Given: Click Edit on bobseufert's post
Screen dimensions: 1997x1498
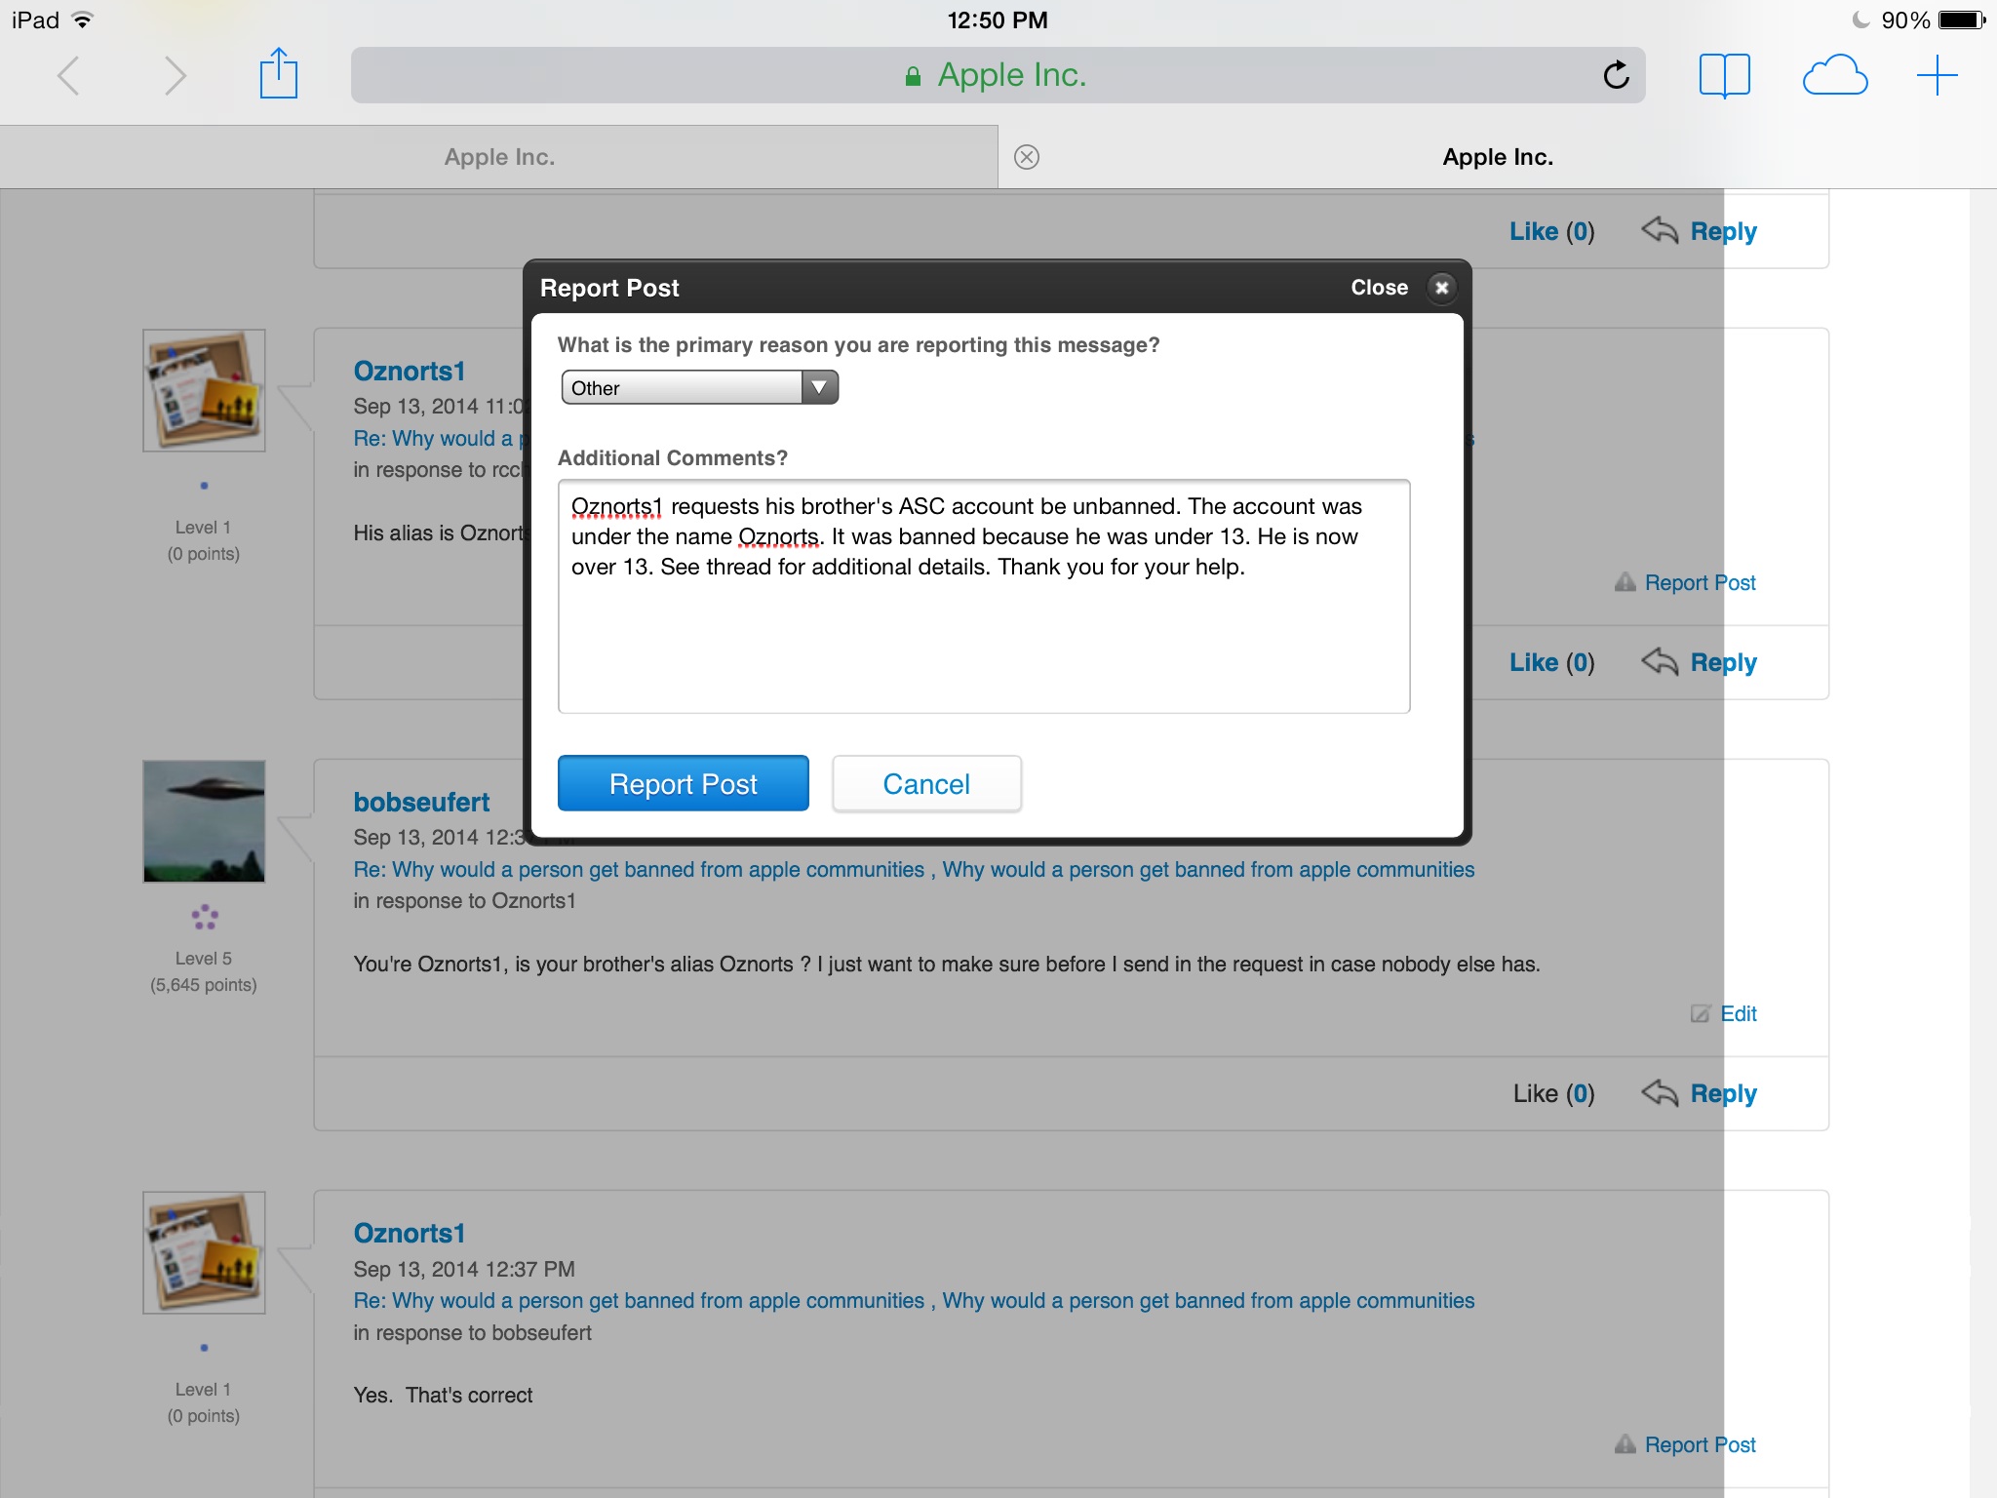Looking at the screenshot, I should [1737, 1013].
